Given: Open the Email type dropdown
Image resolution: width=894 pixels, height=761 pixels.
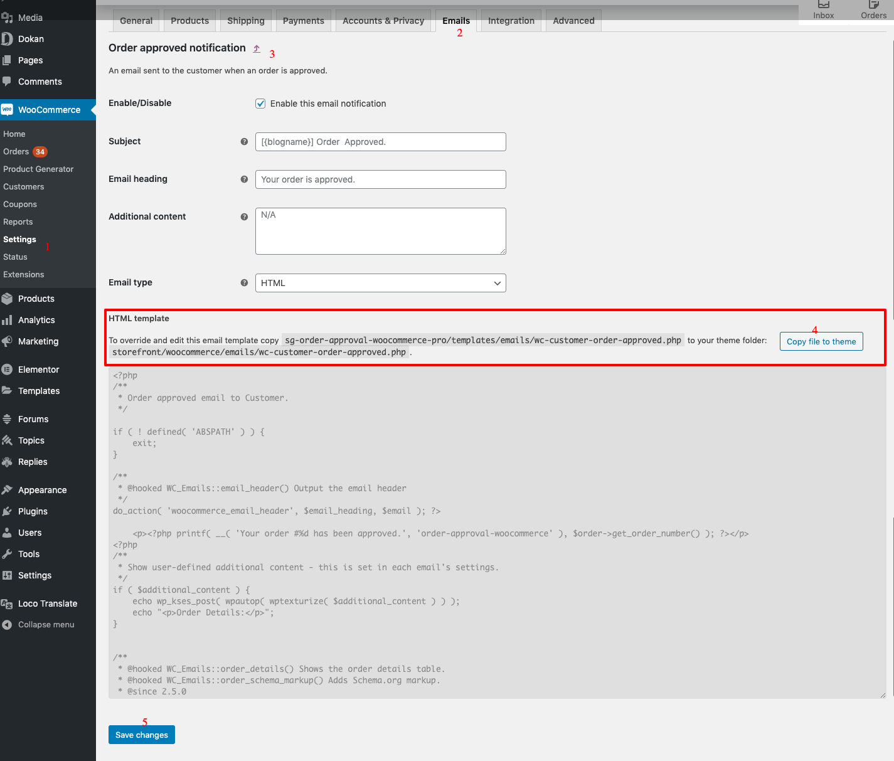Looking at the screenshot, I should [380, 283].
